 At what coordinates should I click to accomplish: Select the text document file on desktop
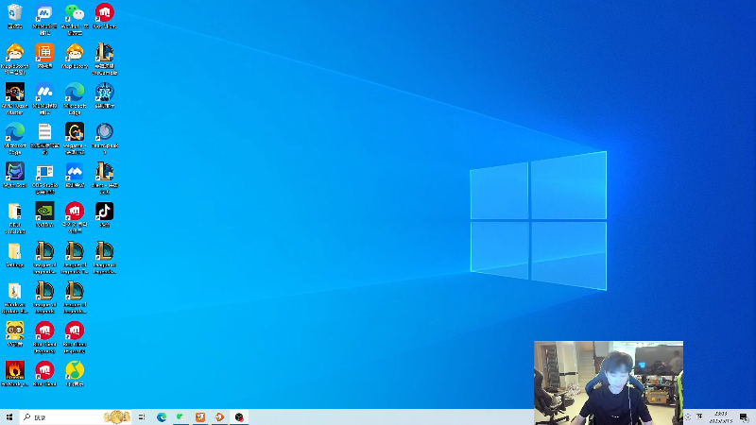(x=44, y=139)
